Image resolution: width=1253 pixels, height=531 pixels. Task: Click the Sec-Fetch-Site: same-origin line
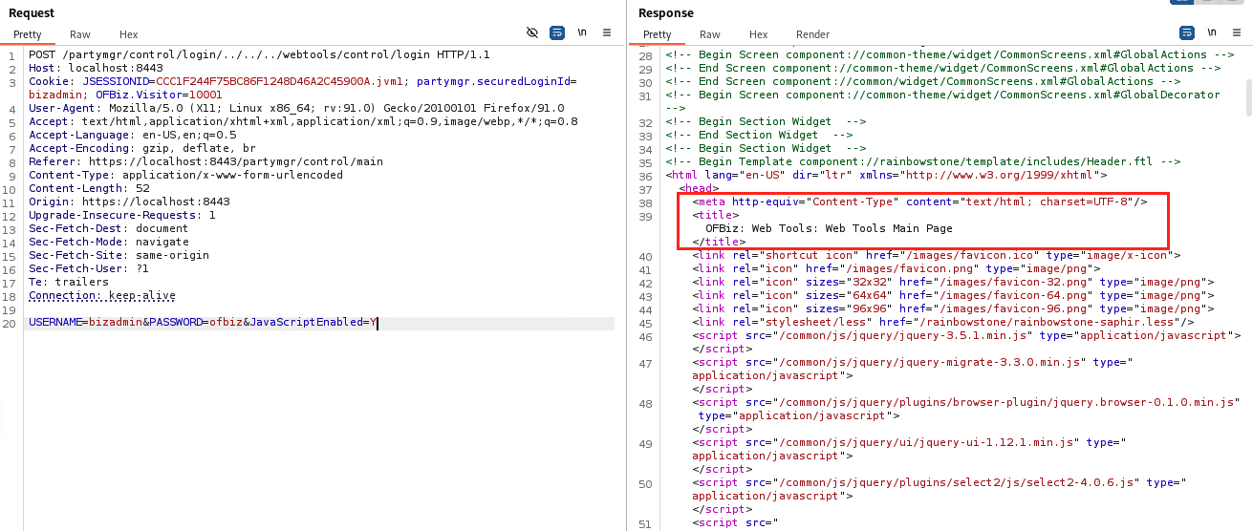[119, 256]
